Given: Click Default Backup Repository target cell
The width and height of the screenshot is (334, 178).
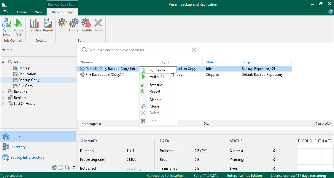Looking at the screenshot, I should coord(262,75).
